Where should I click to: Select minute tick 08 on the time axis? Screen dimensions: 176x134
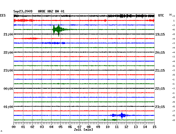click(89, 127)
